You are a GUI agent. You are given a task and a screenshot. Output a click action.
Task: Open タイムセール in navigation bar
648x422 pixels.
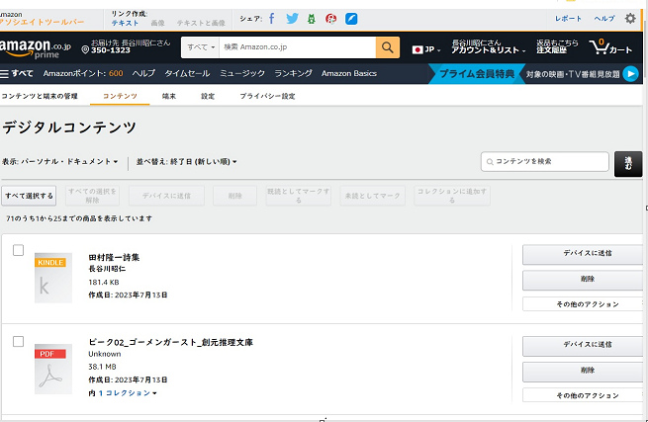pos(187,73)
